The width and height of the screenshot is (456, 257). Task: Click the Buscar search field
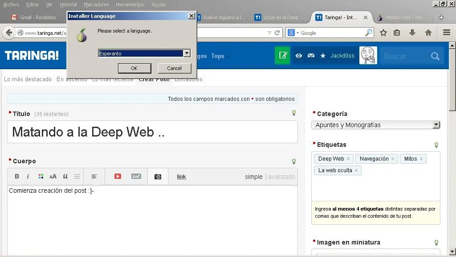[x=406, y=56]
